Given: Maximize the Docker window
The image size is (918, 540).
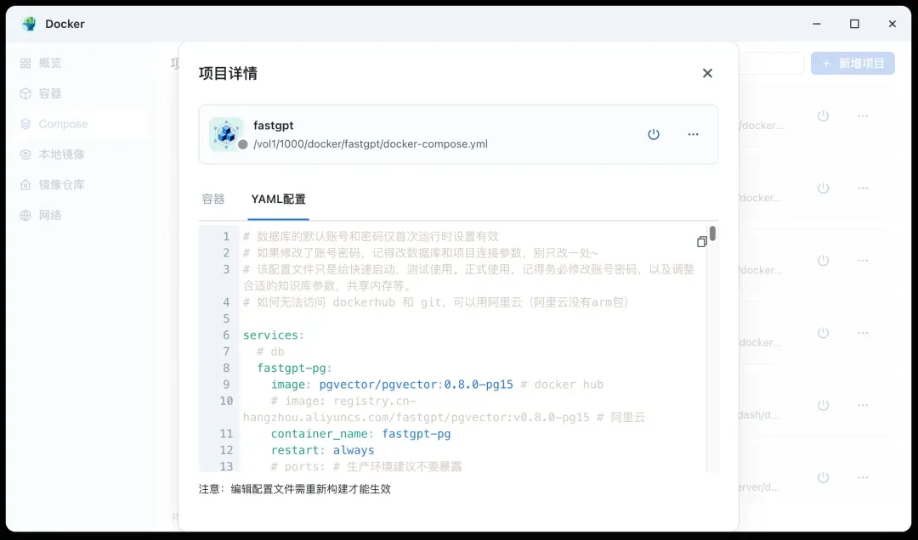Looking at the screenshot, I should (854, 24).
